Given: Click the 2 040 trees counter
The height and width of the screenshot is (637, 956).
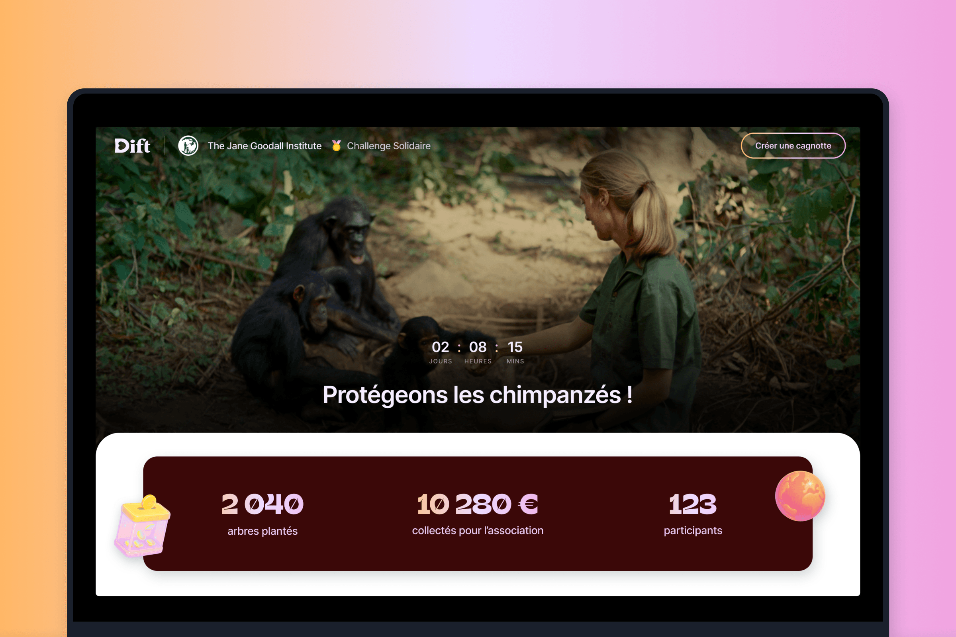Looking at the screenshot, I should [x=263, y=504].
